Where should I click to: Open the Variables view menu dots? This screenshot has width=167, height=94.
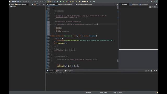(157, 7)
